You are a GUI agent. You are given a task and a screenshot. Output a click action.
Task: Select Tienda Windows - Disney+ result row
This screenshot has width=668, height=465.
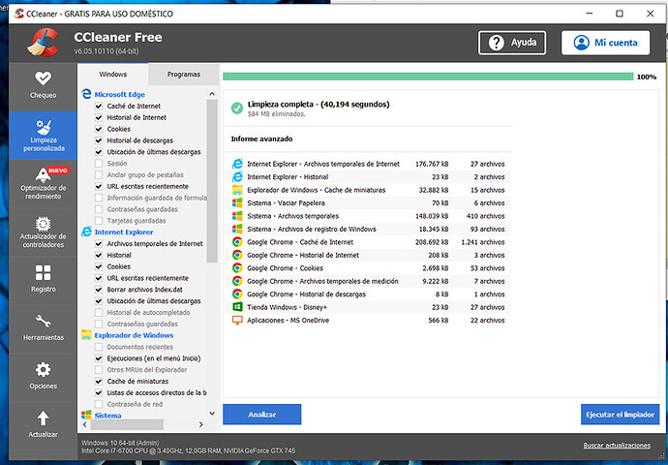[369, 307]
